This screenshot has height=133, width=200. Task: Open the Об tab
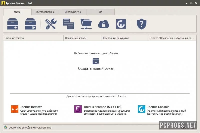point(101,12)
